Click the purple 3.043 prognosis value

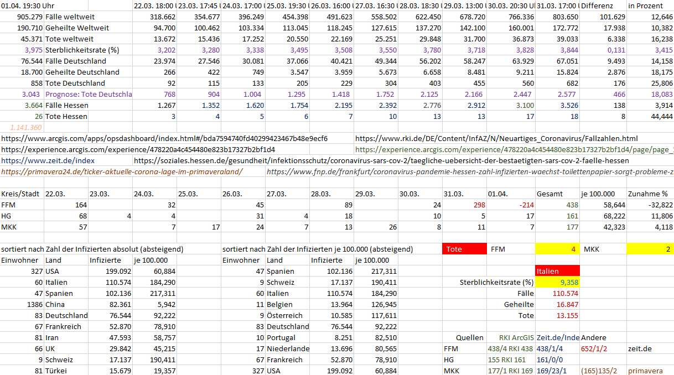point(31,94)
